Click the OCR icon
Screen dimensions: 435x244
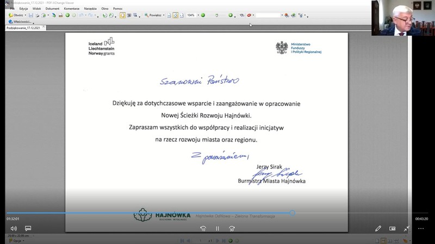[60, 15]
